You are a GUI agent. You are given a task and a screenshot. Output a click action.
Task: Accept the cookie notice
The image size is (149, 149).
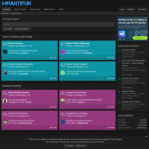[x=69, y=146]
